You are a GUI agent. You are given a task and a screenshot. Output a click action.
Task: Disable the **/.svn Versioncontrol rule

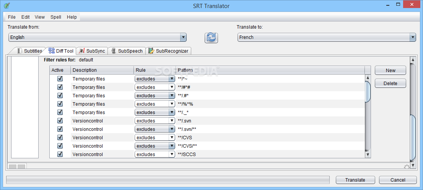60,121
